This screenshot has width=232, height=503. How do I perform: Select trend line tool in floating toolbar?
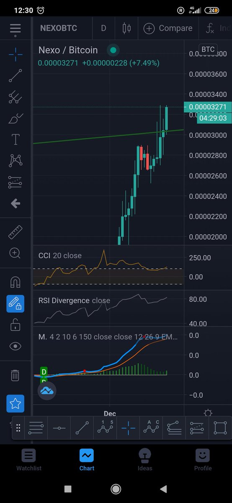pos(82,428)
